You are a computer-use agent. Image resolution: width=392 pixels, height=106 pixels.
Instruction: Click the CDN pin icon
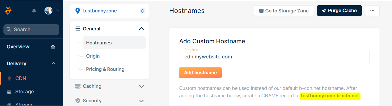[x=10, y=79]
